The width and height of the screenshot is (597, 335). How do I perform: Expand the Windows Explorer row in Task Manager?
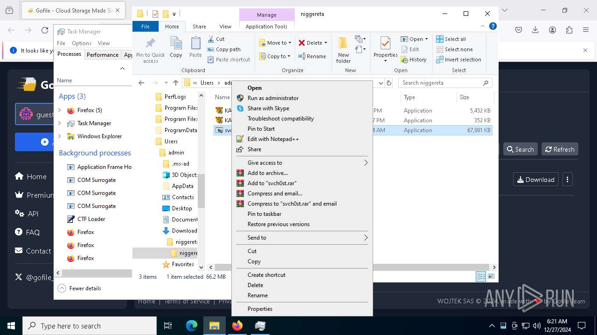60,136
